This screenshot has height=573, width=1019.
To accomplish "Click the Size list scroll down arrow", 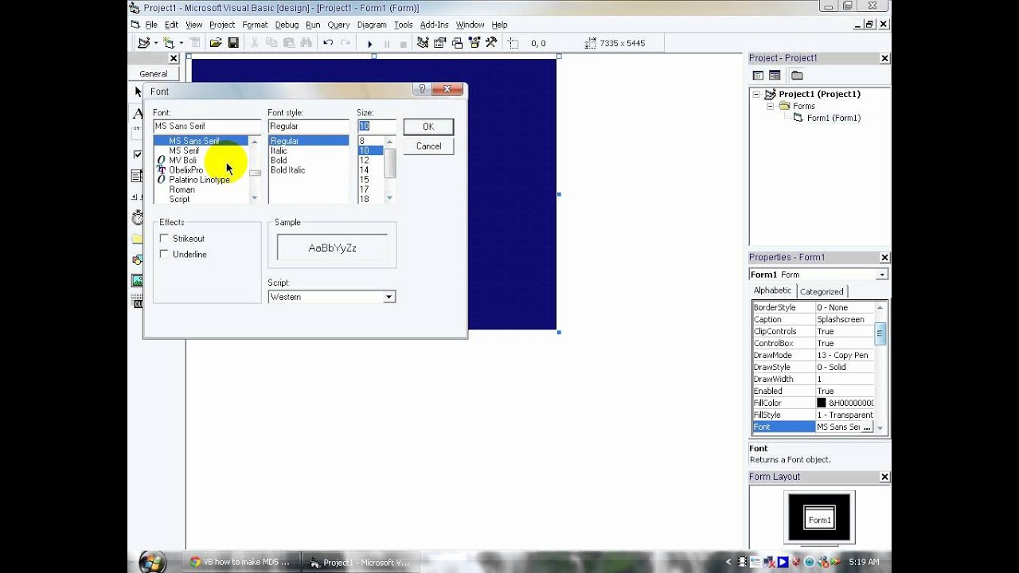I will coord(390,197).
